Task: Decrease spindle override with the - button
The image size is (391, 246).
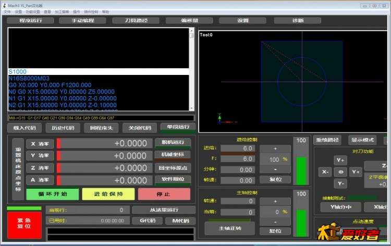Action: click(x=275, y=222)
